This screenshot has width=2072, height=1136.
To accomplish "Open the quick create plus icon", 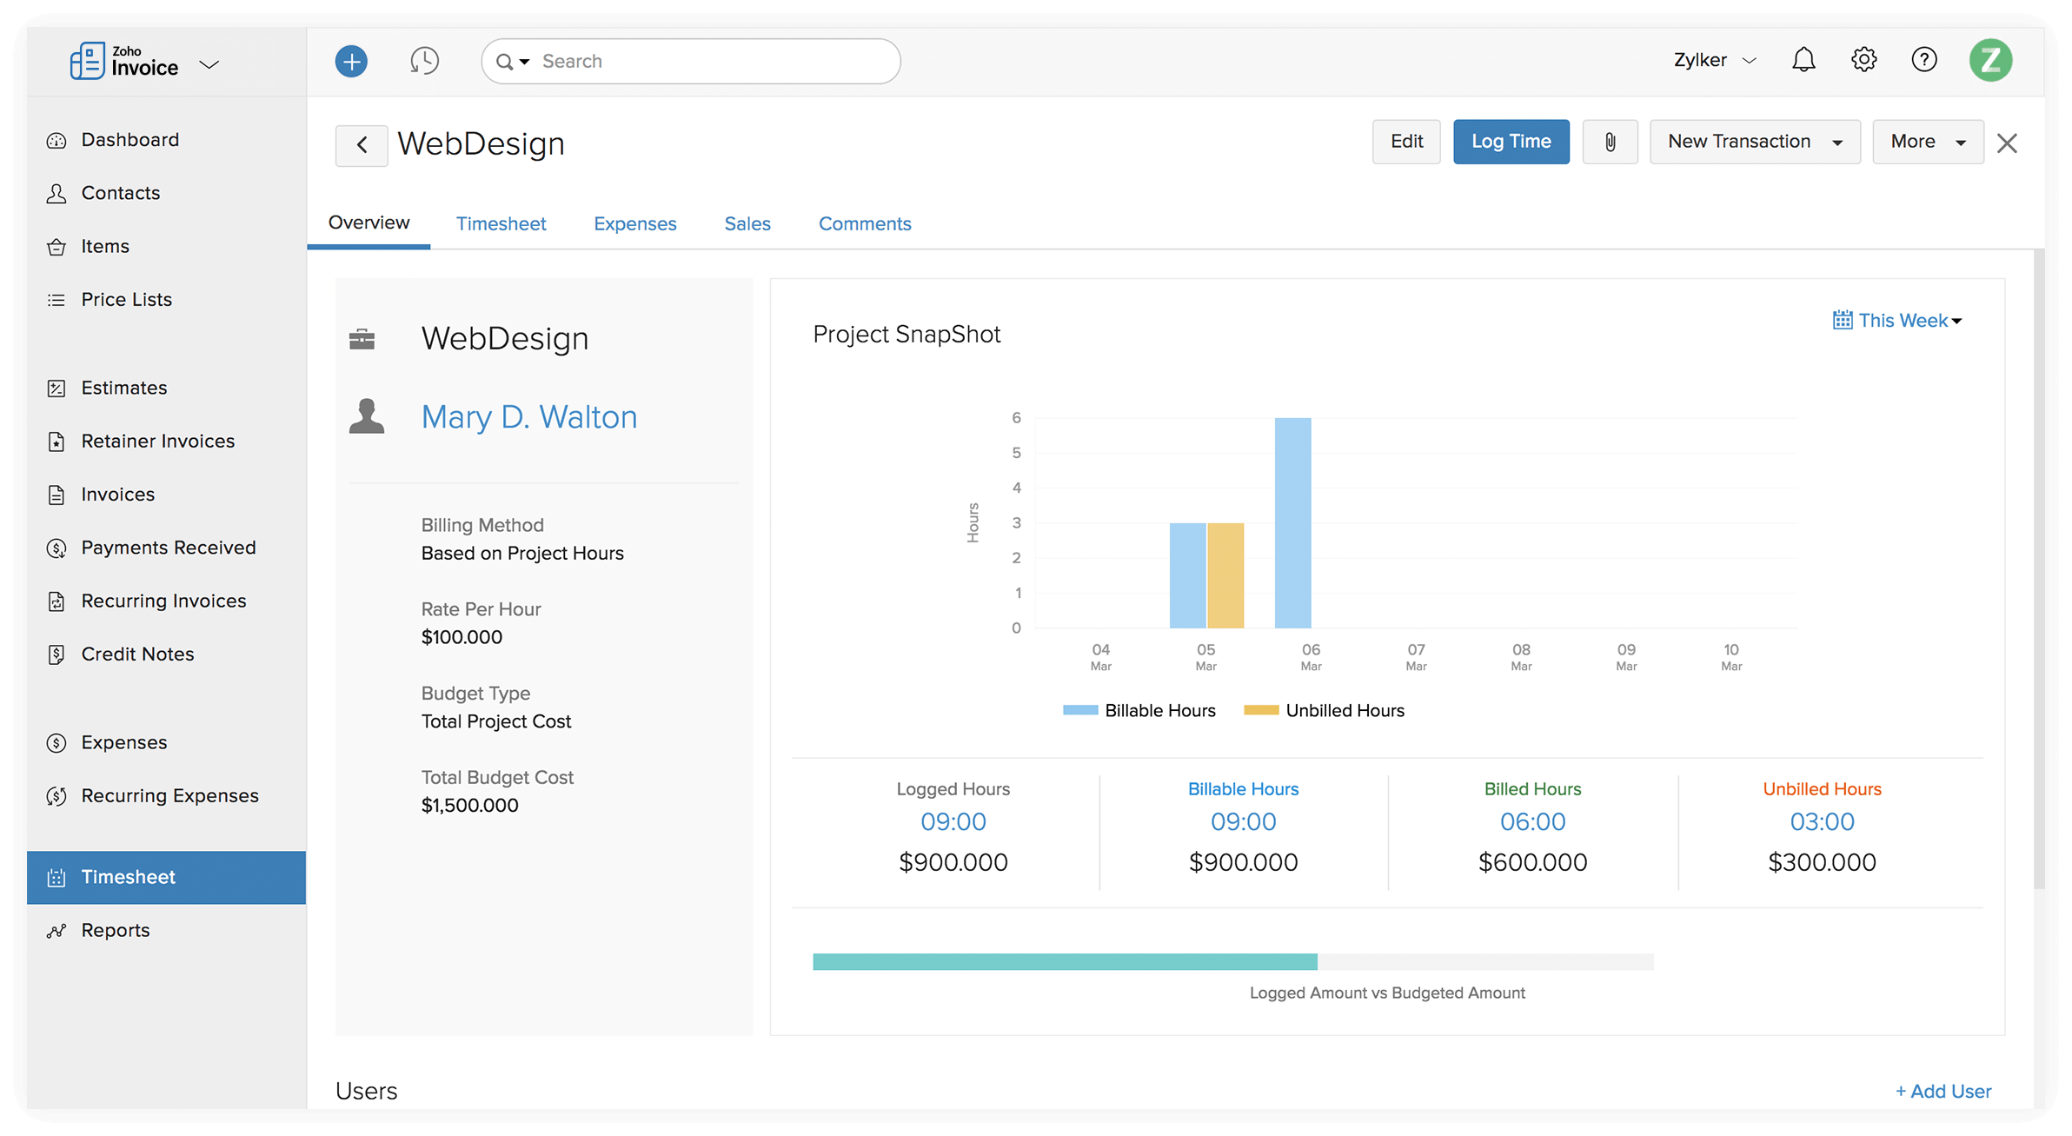I will 351,61.
